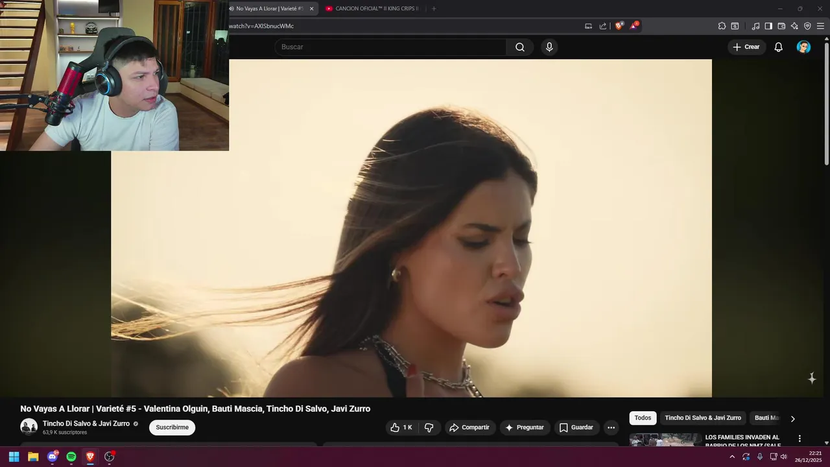Dislike the video with thumbs down

429,427
